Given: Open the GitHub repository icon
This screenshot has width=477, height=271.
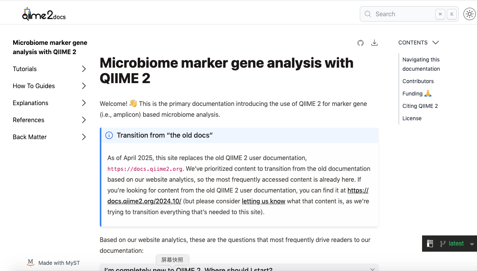Looking at the screenshot, I should 361,43.
